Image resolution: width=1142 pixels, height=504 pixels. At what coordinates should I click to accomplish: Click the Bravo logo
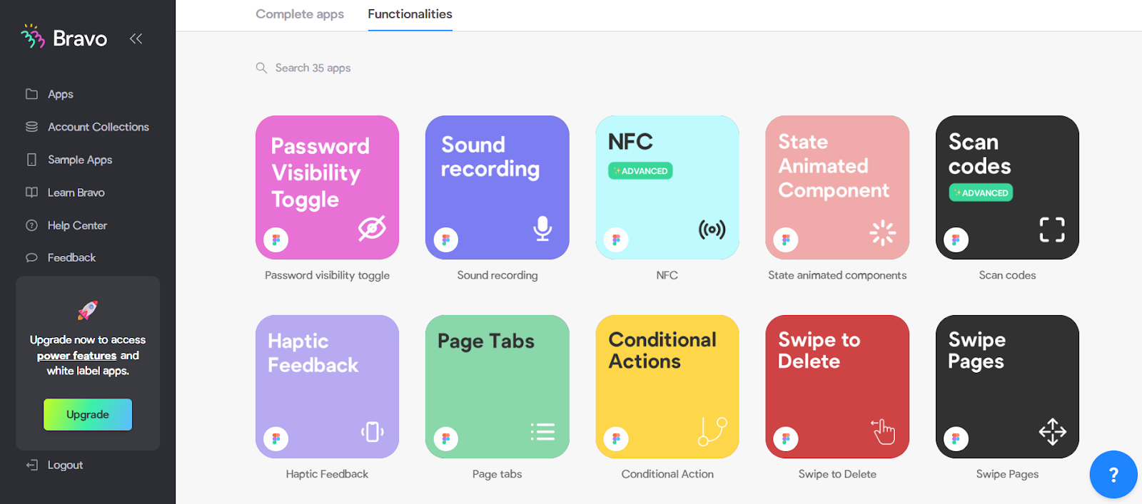point(64,38)
